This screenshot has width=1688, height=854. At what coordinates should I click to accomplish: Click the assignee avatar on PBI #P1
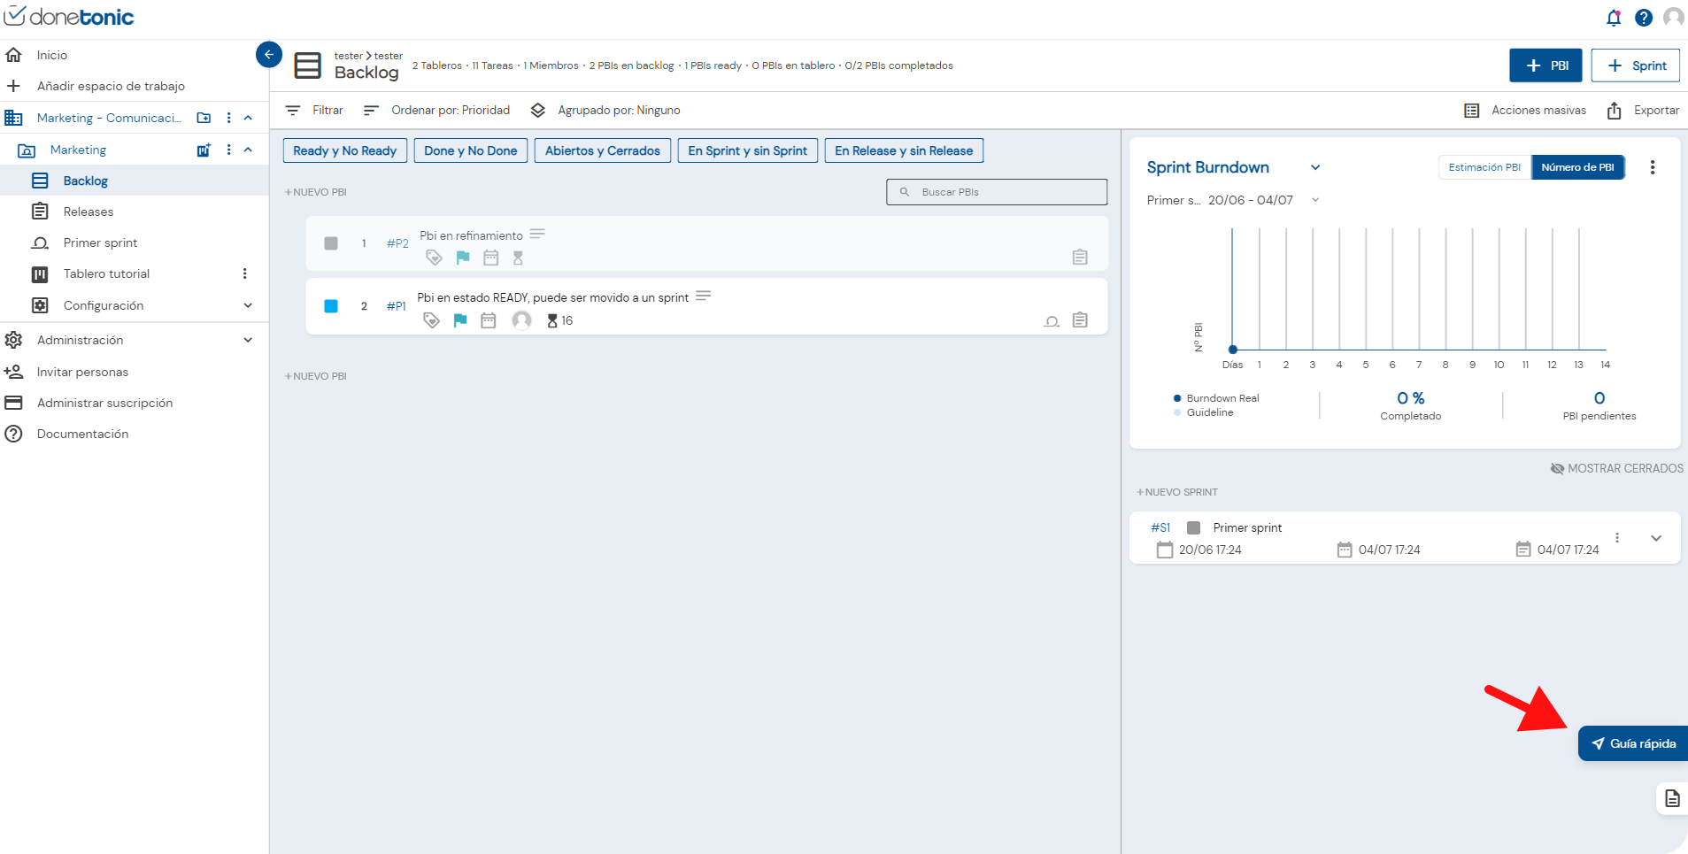[522, 320]
